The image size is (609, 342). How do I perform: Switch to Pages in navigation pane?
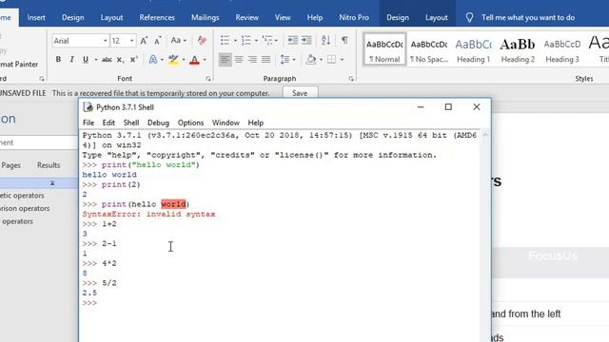click(x=10, y=165)
